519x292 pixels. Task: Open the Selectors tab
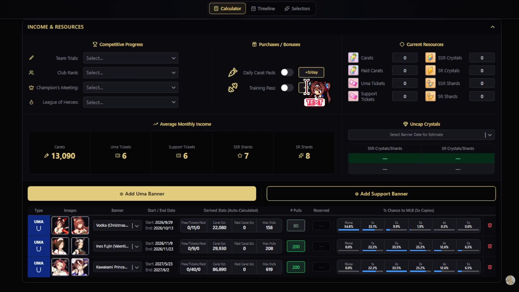(297, 9)
